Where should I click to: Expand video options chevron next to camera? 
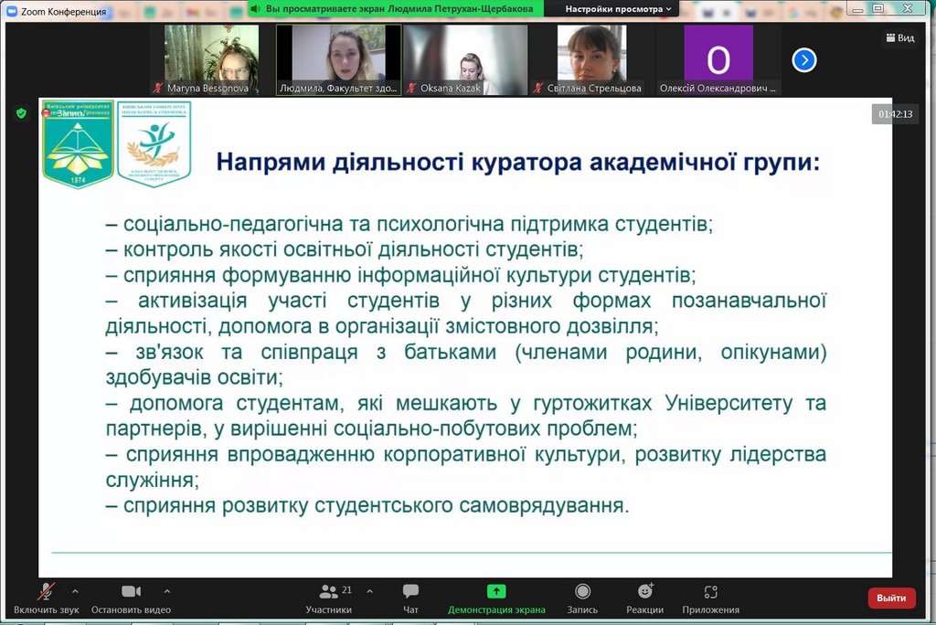coord(167,590)
